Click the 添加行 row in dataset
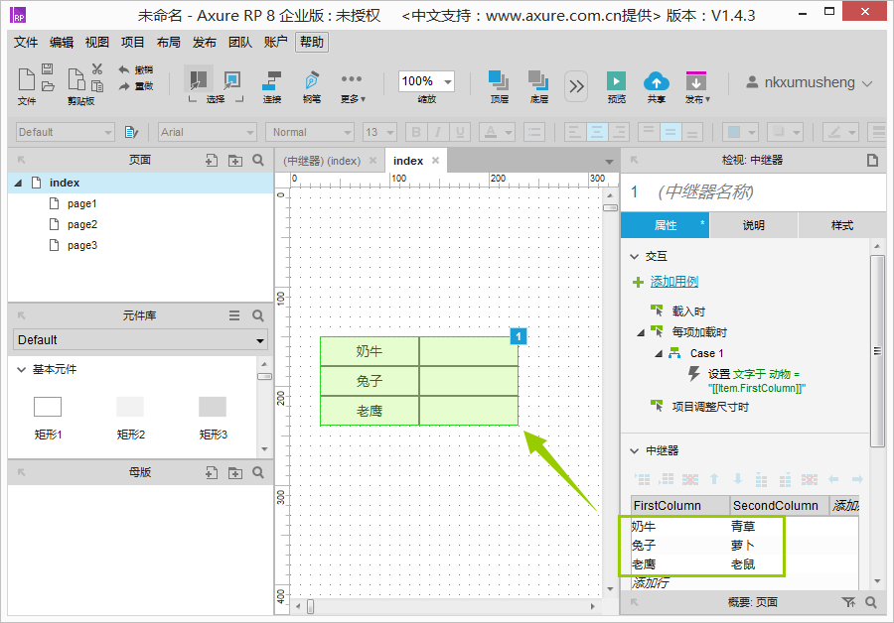The image size is (894, 623). (x=651, y=582)
